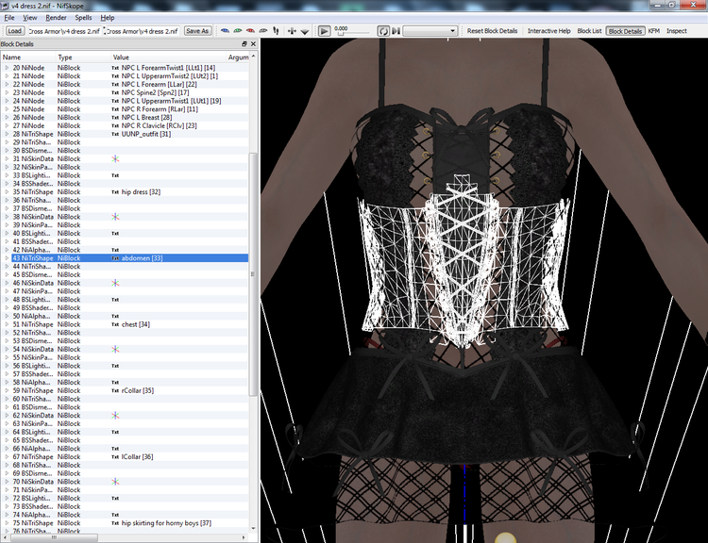This screenshot has height=543, width=708.
Task: Click the Txt icon in row 42 NiAlpha...
Action: 115,250
